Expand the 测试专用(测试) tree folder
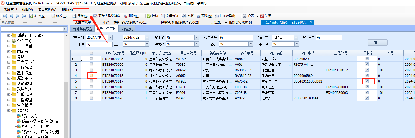 (x=9, y=35)
